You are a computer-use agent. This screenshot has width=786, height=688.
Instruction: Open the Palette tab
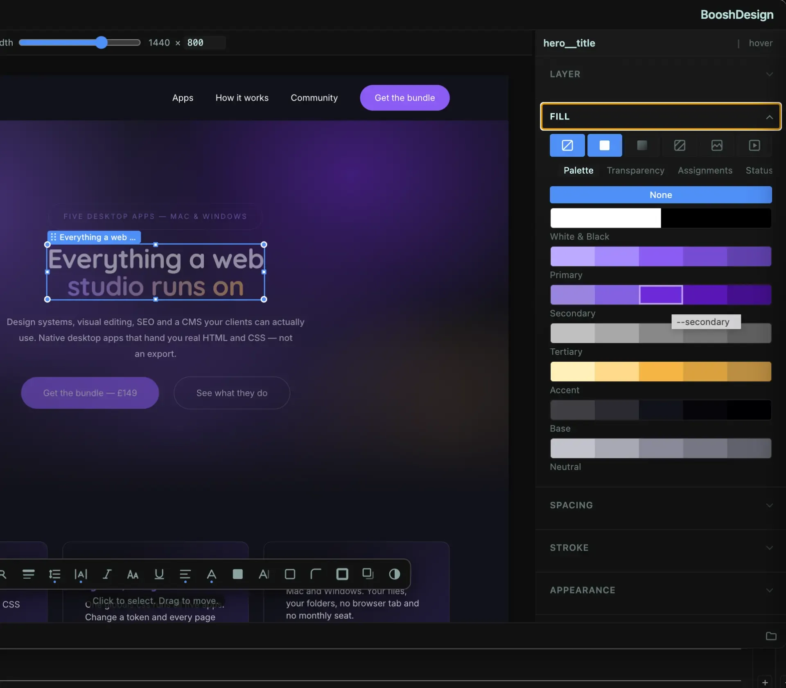click(578, 170)
